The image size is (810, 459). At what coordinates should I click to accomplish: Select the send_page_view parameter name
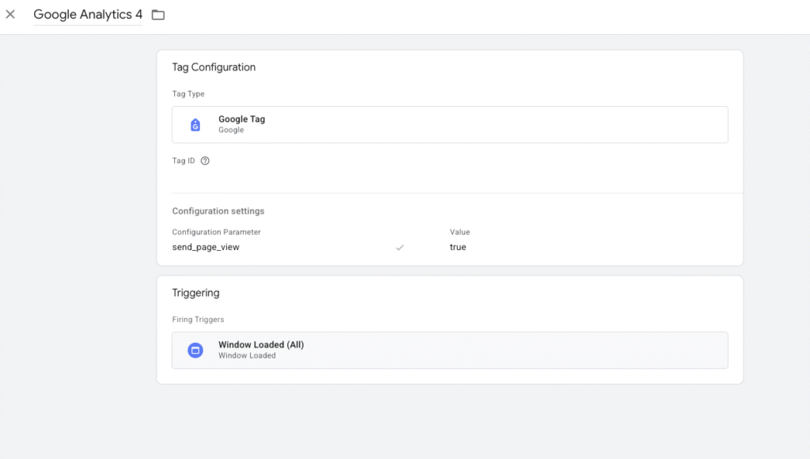pyautogui.click(x=206, y=247)
